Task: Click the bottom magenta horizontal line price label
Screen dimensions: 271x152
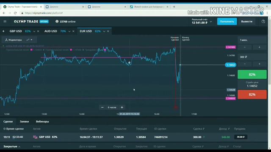Action: coord(230,98)
